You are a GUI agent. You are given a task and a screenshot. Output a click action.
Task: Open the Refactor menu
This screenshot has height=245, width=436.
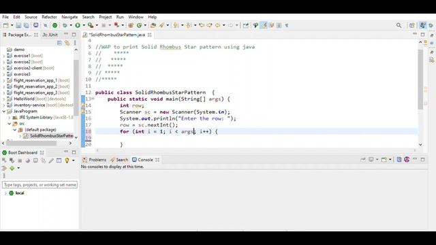pos(49,17)
